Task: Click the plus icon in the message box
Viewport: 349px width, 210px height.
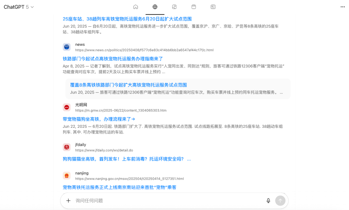Action: (x=68, y=200)
